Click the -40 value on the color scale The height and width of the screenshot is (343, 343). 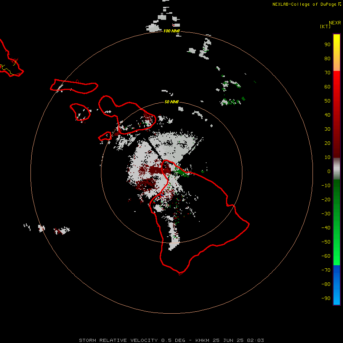pyautogui.click(x=326, y=228)
